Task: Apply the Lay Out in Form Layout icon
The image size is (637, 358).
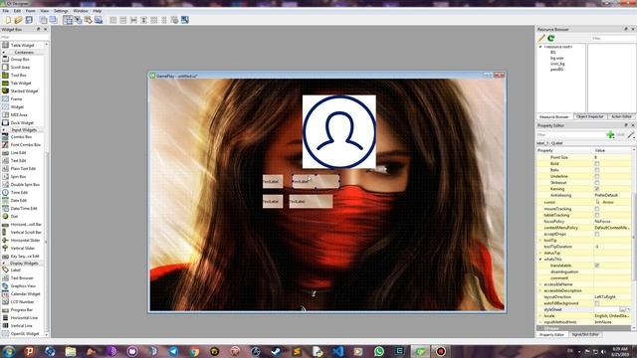Action: click(x=164, y=20)
